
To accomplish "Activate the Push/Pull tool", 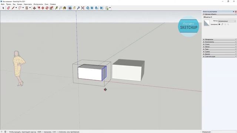I will (x=34, y=8).
